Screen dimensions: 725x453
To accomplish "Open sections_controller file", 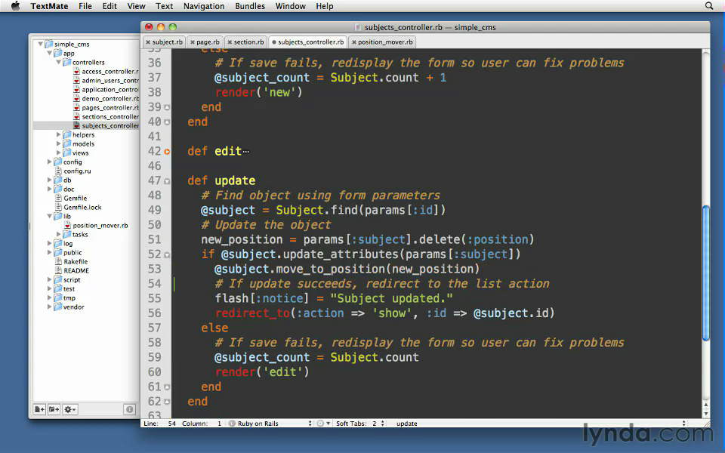I will (106, 116).
